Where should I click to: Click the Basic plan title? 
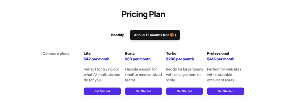click(130, 53)
